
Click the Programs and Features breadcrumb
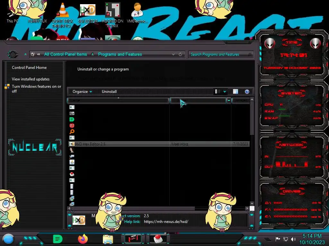tap(120, 54)
